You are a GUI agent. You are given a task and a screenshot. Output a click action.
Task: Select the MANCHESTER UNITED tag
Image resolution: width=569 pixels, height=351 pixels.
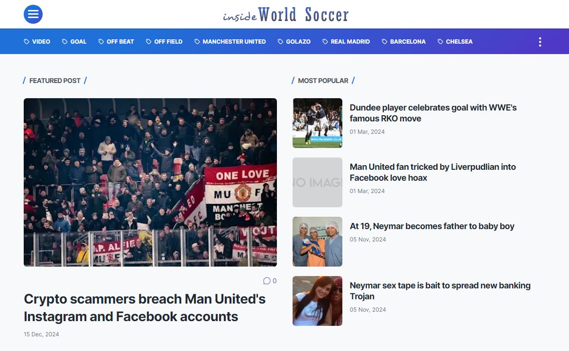[230, 42]
